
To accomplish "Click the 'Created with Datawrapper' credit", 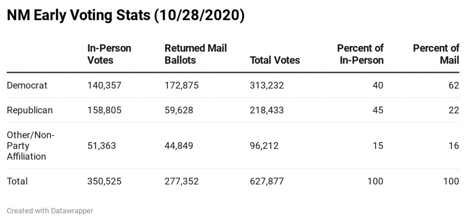I will click(x=50, y=211).
